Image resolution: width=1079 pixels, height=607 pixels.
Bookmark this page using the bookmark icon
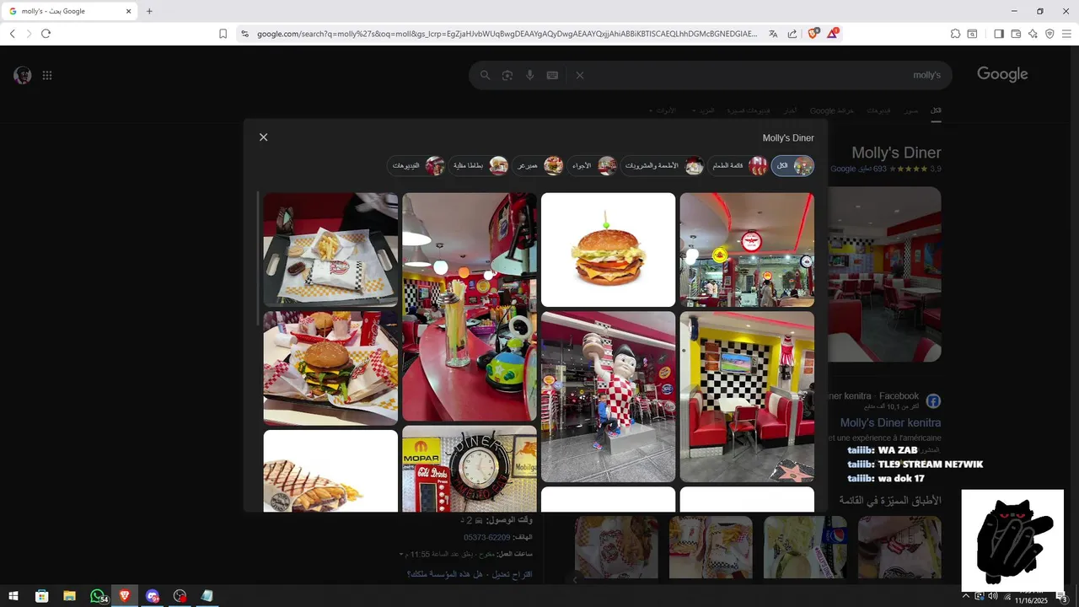[223, 34]
